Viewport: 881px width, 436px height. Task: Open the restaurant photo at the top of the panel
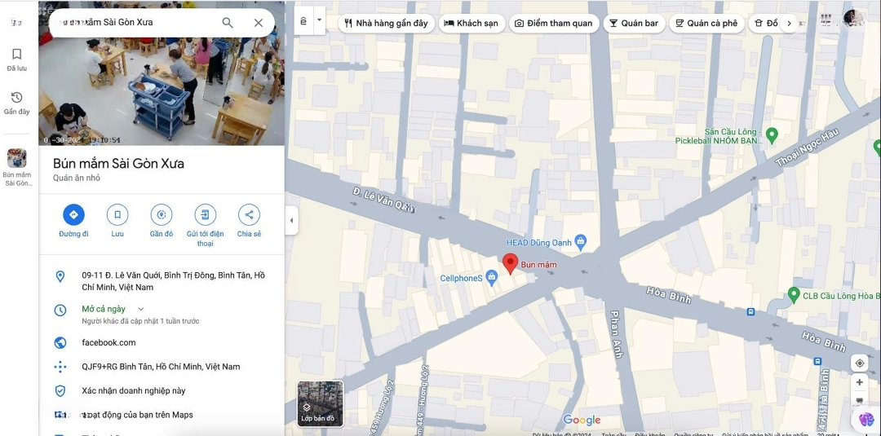coord(162,90)
